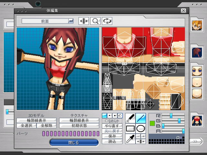Select the rectangle shape tool
The width and height of the screenshot is (207, 155).
pos(130,129)
